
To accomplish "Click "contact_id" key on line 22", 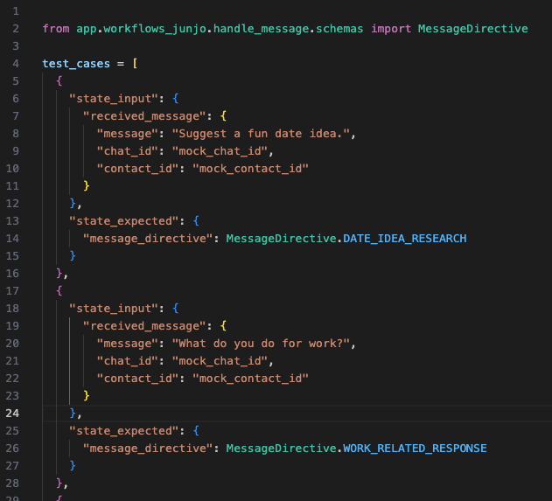I will [x=138, y=379].
